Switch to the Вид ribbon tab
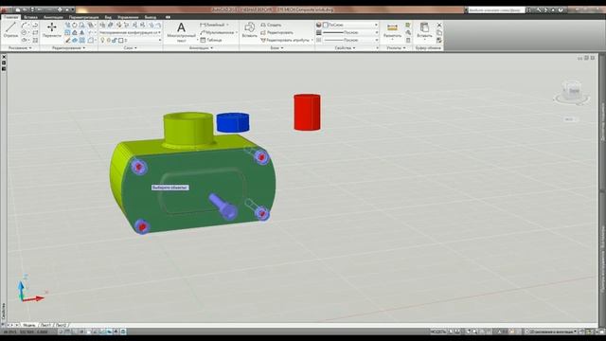This screenshot has width=606, height=341. 108,17
